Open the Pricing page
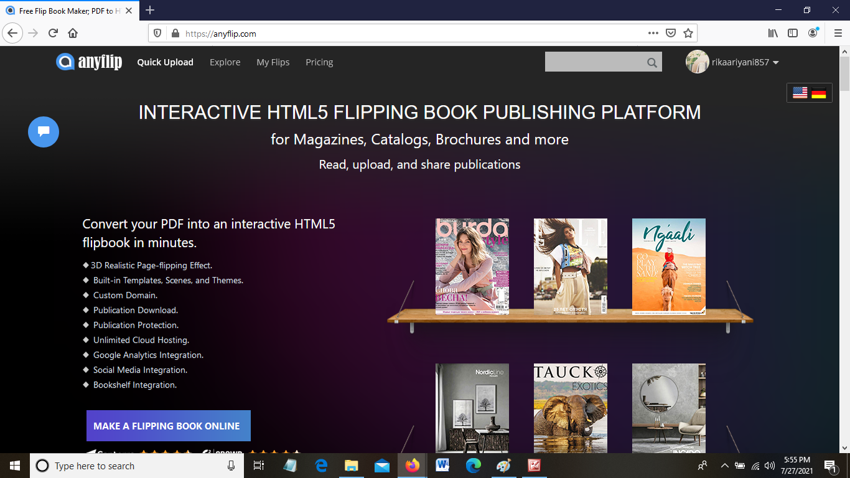This screenshot has width=850, height=478. click(x=319, y=62)
